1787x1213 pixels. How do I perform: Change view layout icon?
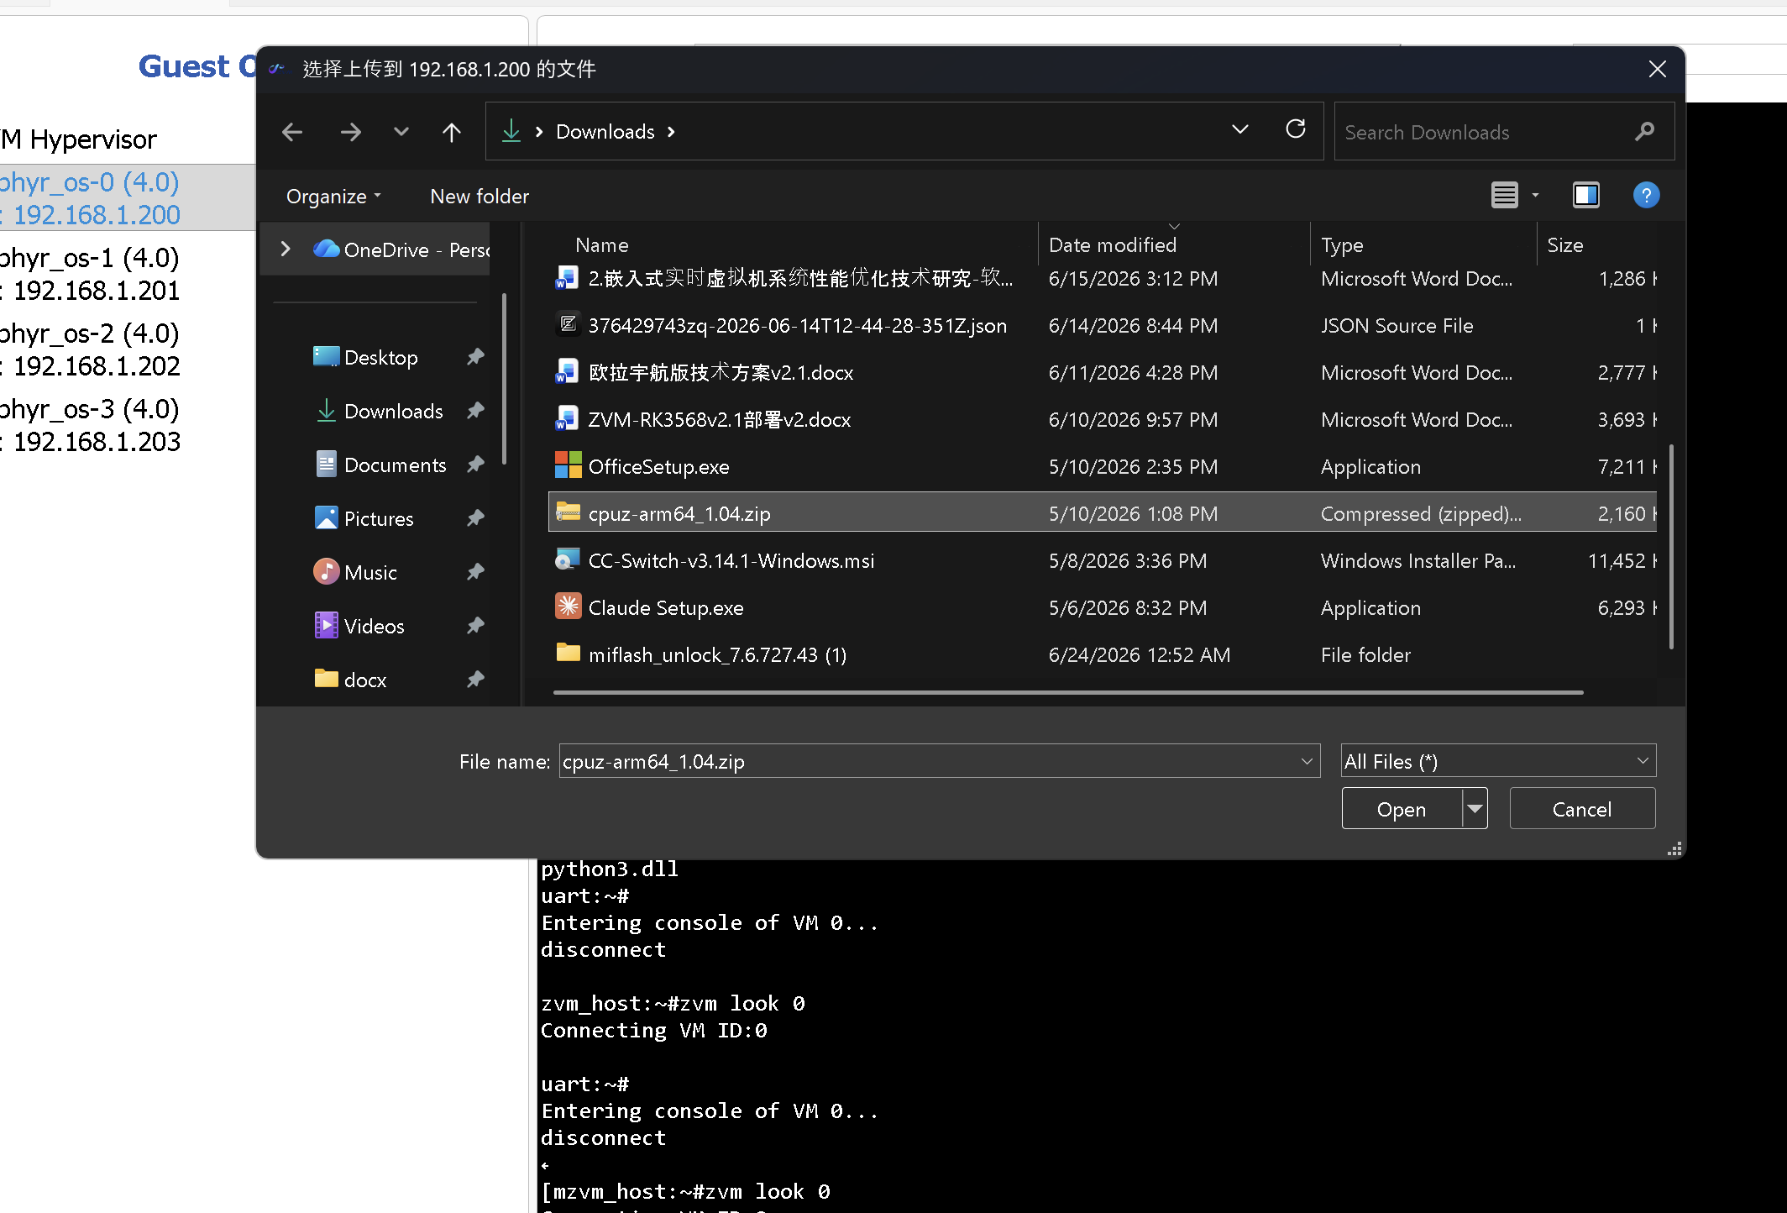[1505, 196]
